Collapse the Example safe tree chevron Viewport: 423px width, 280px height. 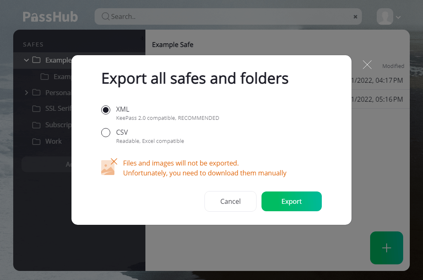pyautogui.click(x=26, y=60)
